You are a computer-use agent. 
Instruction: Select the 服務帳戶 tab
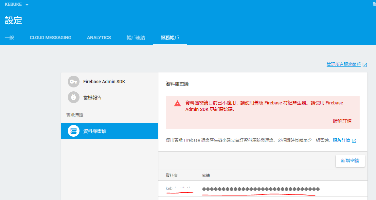[x=170, y=38]
